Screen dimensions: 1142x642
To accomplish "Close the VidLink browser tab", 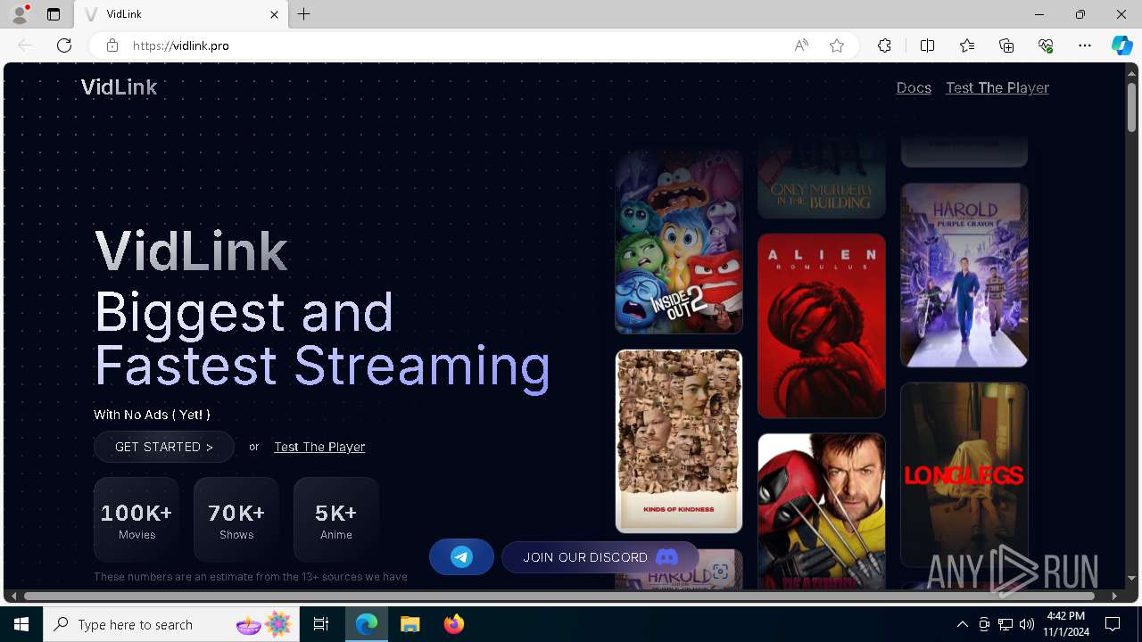I will point(275,14).
